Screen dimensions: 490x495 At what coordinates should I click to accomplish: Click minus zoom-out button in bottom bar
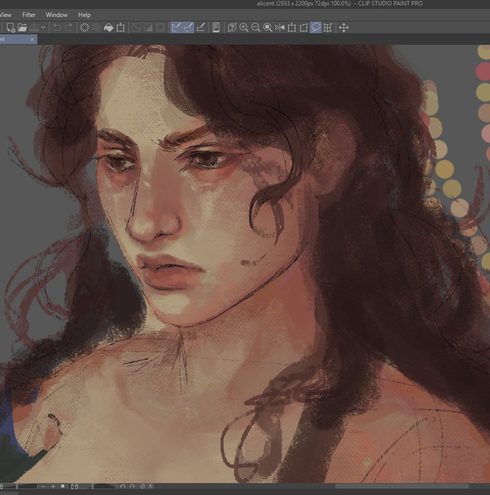[x=43, y=487]
